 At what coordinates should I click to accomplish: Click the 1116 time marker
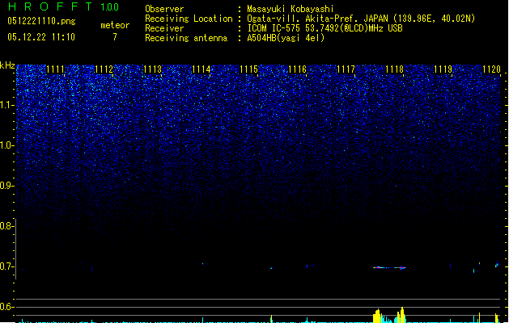pos(297,69)
